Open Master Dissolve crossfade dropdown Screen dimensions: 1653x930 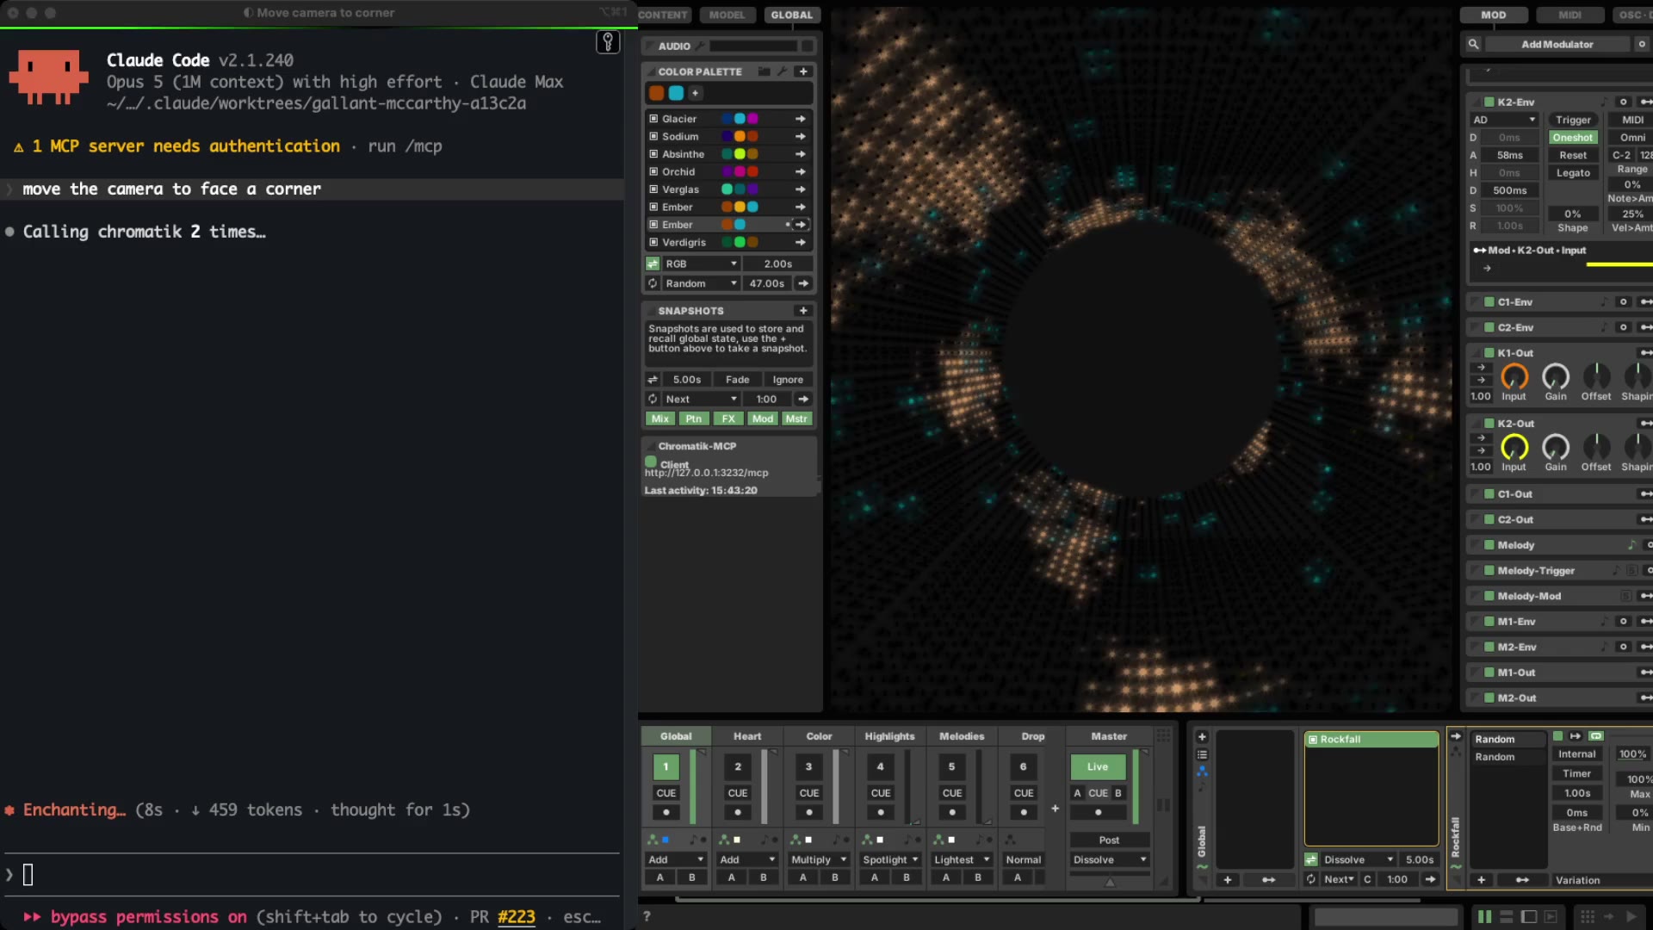[x=1110, y=859]
